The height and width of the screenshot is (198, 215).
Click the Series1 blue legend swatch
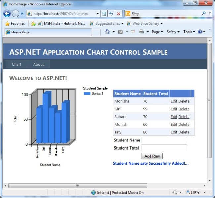click(87, 94)
